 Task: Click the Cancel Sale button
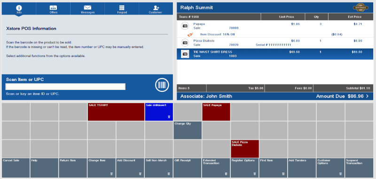(x=16, y=168)
